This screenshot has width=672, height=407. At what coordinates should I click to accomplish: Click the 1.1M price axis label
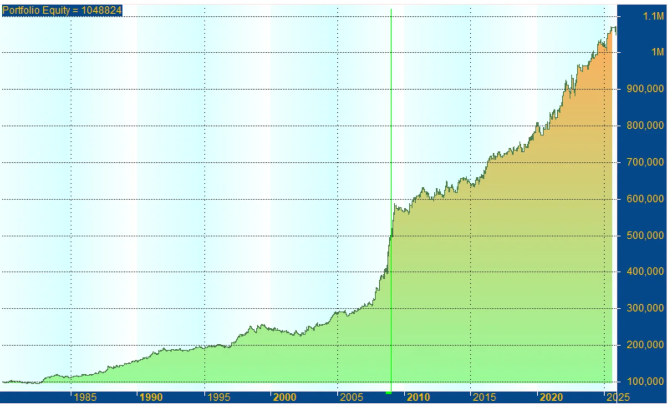point(653,16)
